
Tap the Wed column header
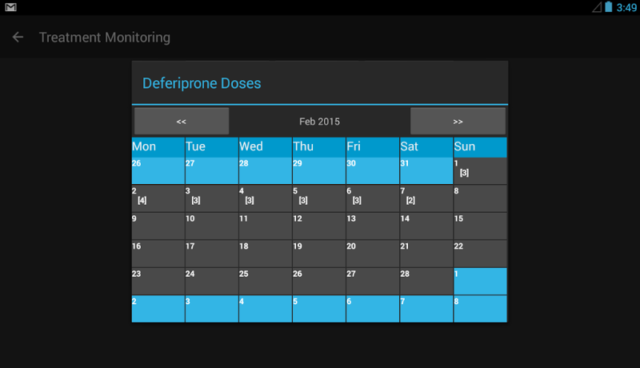(x=265, y=147)
